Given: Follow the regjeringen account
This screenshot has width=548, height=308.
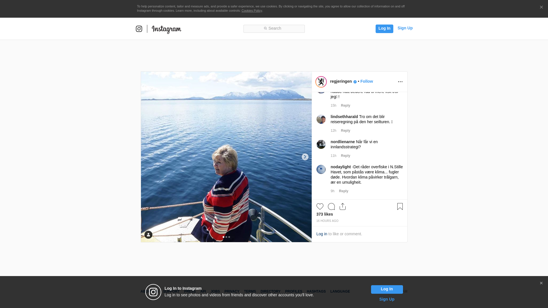Looking at the screenshot, I should [x=366, y=81].
